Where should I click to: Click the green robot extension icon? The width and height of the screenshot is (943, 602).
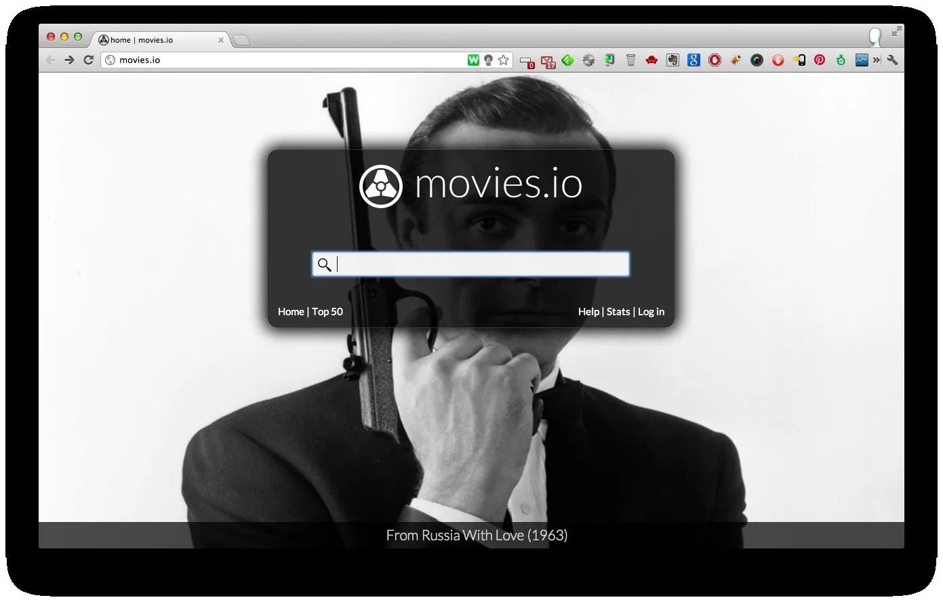click(841, 60)
